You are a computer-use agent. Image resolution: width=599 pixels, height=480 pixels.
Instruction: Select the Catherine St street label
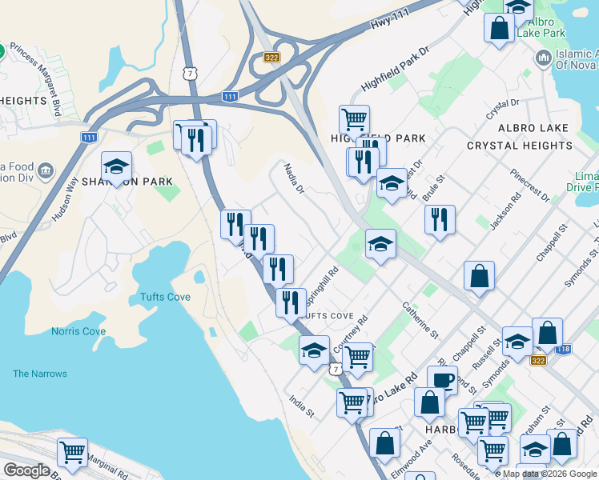(x=420, y=321)
